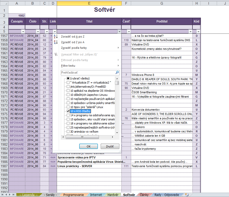Viewport: 229px width, 197px height.
Task: Open the Časť column filter dropdown
Action: point(129,31)
